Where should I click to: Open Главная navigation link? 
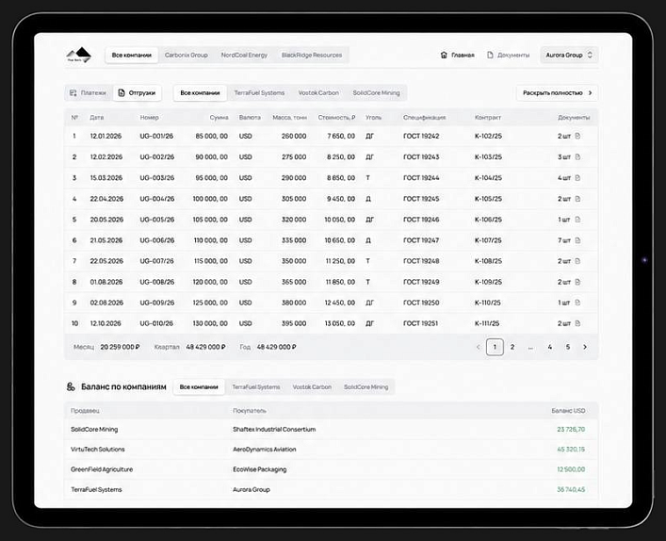click(x=458, y=55)
